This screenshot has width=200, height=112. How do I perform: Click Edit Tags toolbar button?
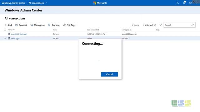69,25
